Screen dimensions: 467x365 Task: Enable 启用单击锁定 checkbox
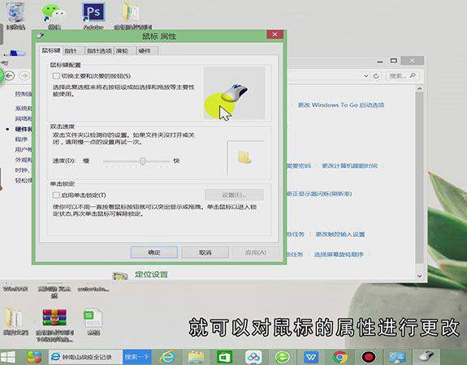click(x=56, y=195)
